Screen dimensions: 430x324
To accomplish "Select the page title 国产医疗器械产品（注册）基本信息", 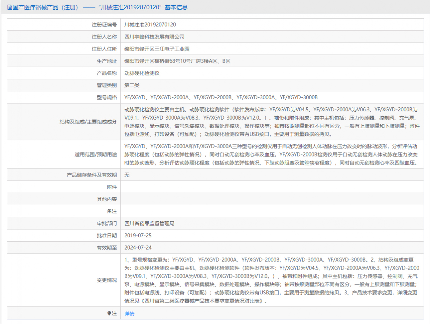I will click(100, 7).
